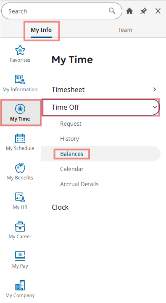
Task: Open My Career briefcase icon
Action: click(x=20, y=227)
